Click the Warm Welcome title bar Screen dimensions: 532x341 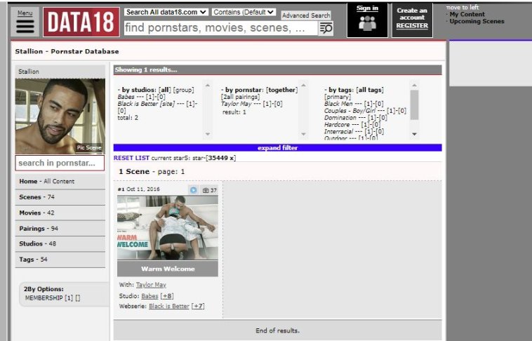[x=168, y=269]
